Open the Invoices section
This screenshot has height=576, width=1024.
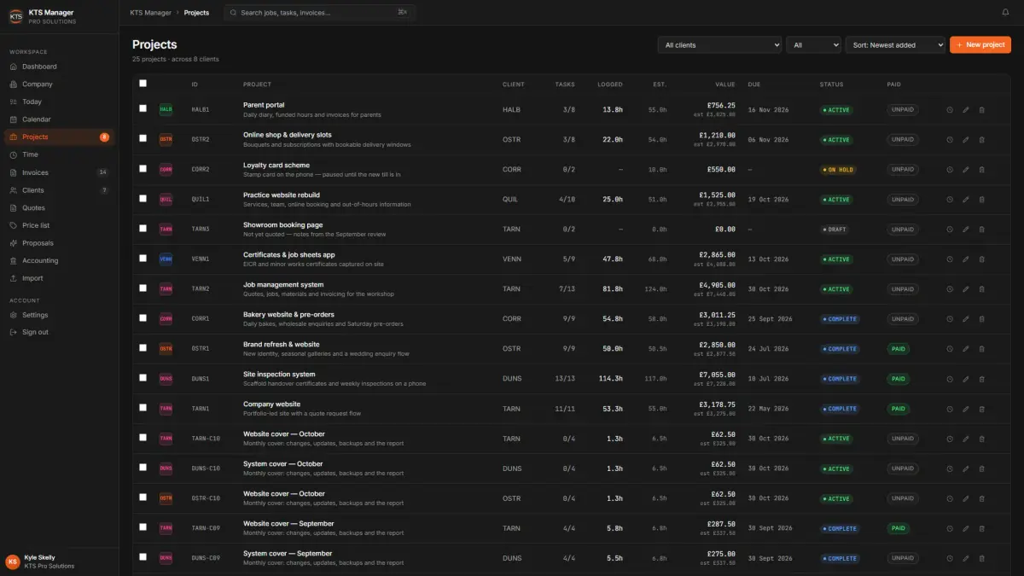59,172
